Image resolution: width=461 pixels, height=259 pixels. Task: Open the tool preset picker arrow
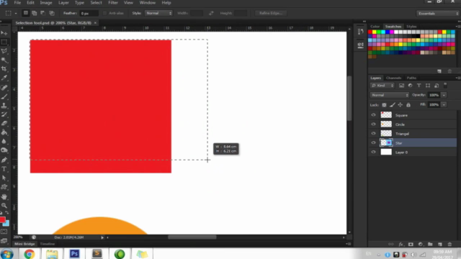pyautogui.click(x=16, y=13)
